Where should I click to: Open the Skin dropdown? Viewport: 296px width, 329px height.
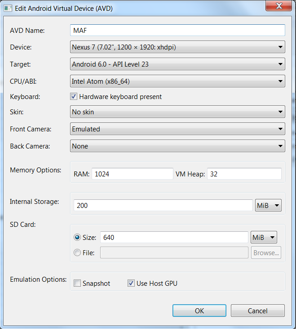[177, 112]
